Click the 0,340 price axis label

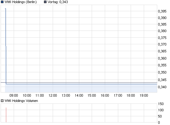(162, 87)
